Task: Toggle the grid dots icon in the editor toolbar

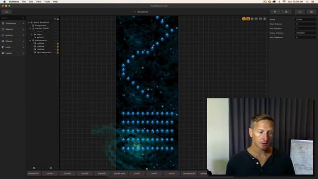Action: tap(252, 19)
